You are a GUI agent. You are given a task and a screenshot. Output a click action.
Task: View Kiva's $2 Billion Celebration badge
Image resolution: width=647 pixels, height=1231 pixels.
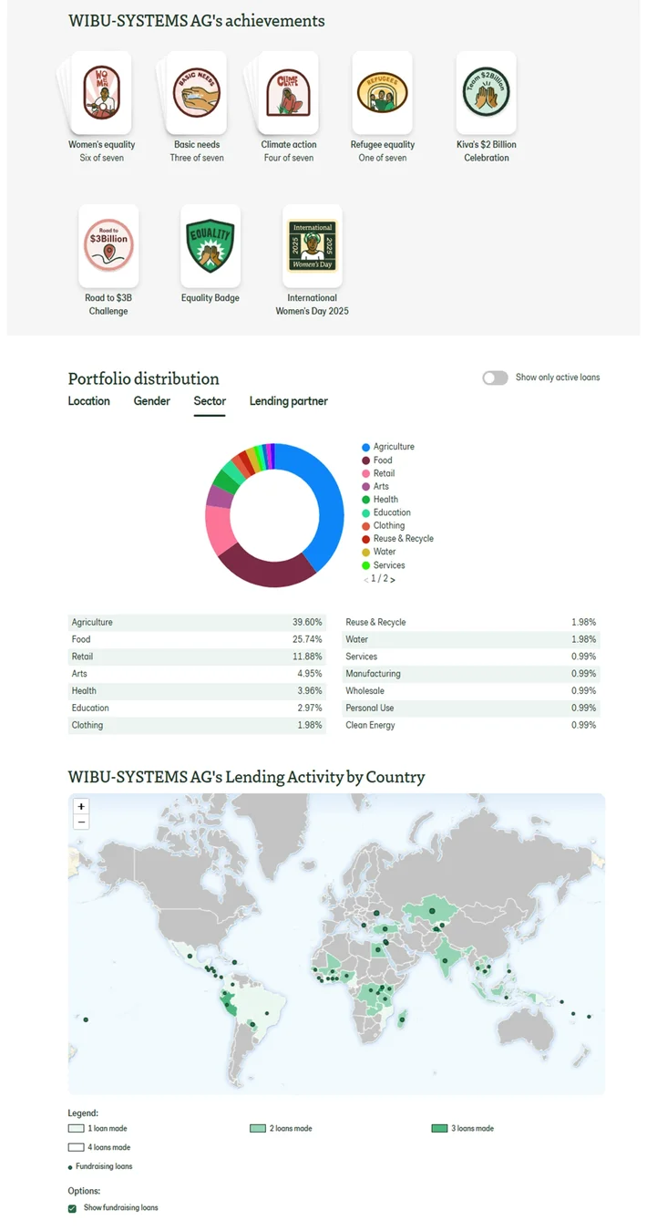tap(486, 93)
